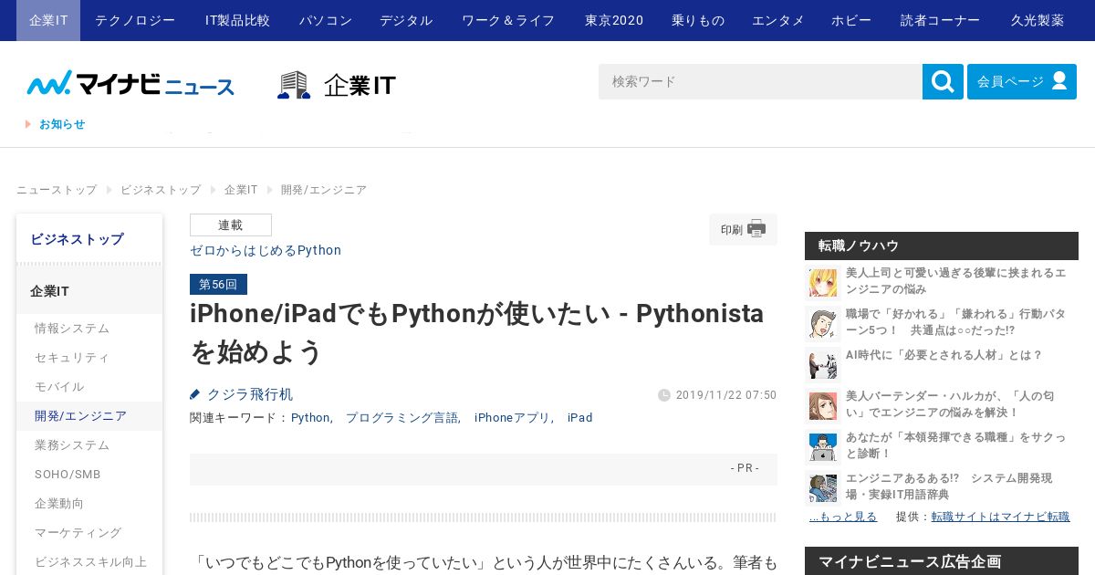
Task: Open the ゼロからはじめるPython series link
Action: [266, 250]
